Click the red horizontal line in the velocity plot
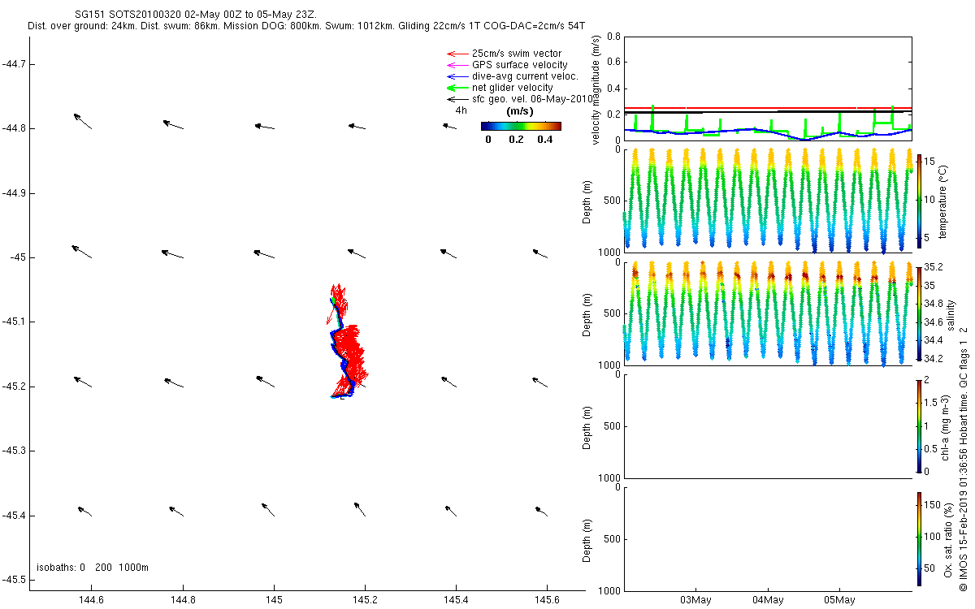This screenshot has height=609, width=975. (x=769, y=107)
